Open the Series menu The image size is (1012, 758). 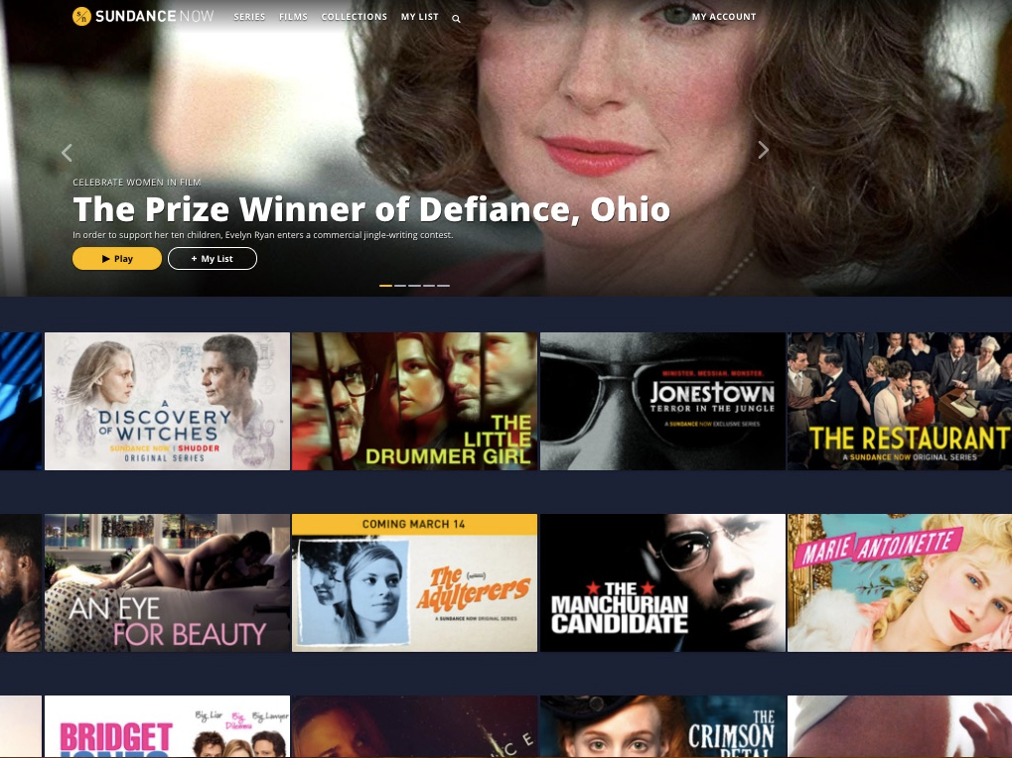pyautogui.click(x=249, y=17)
